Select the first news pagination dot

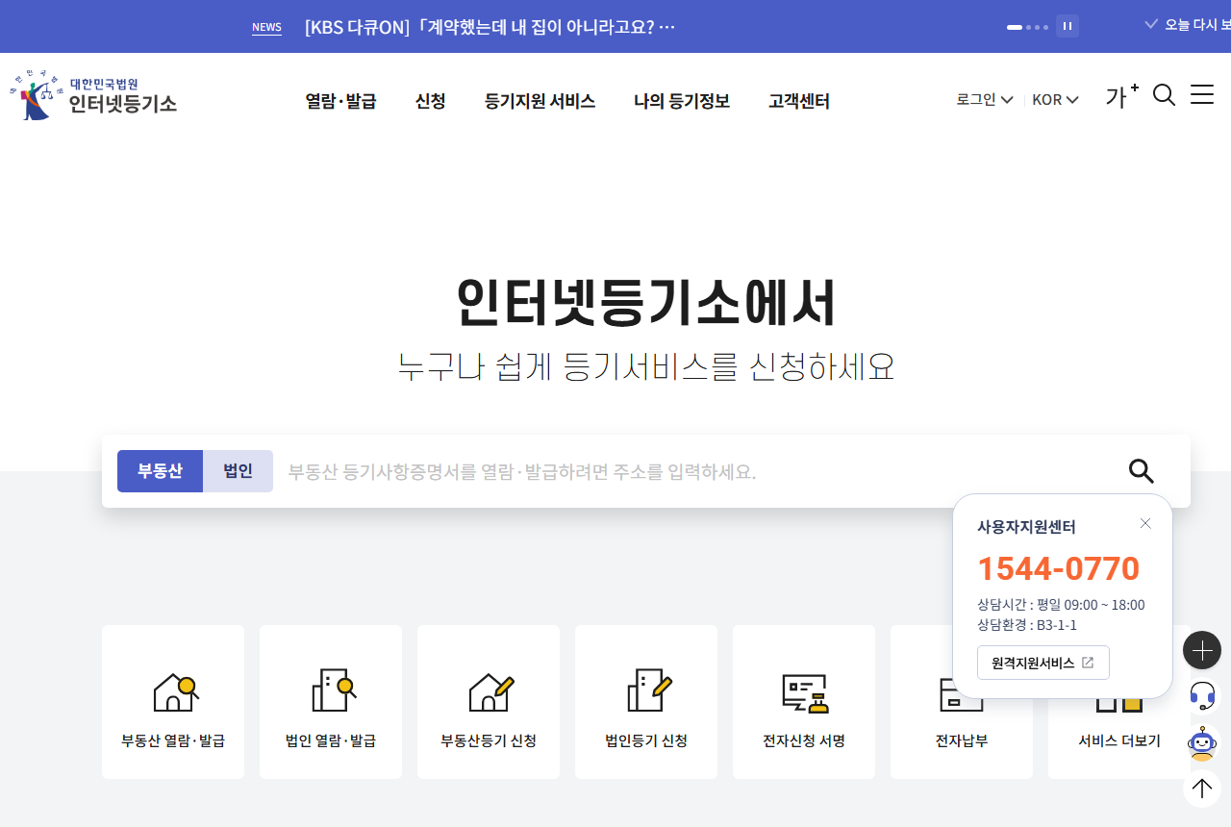pos(1014,27)
